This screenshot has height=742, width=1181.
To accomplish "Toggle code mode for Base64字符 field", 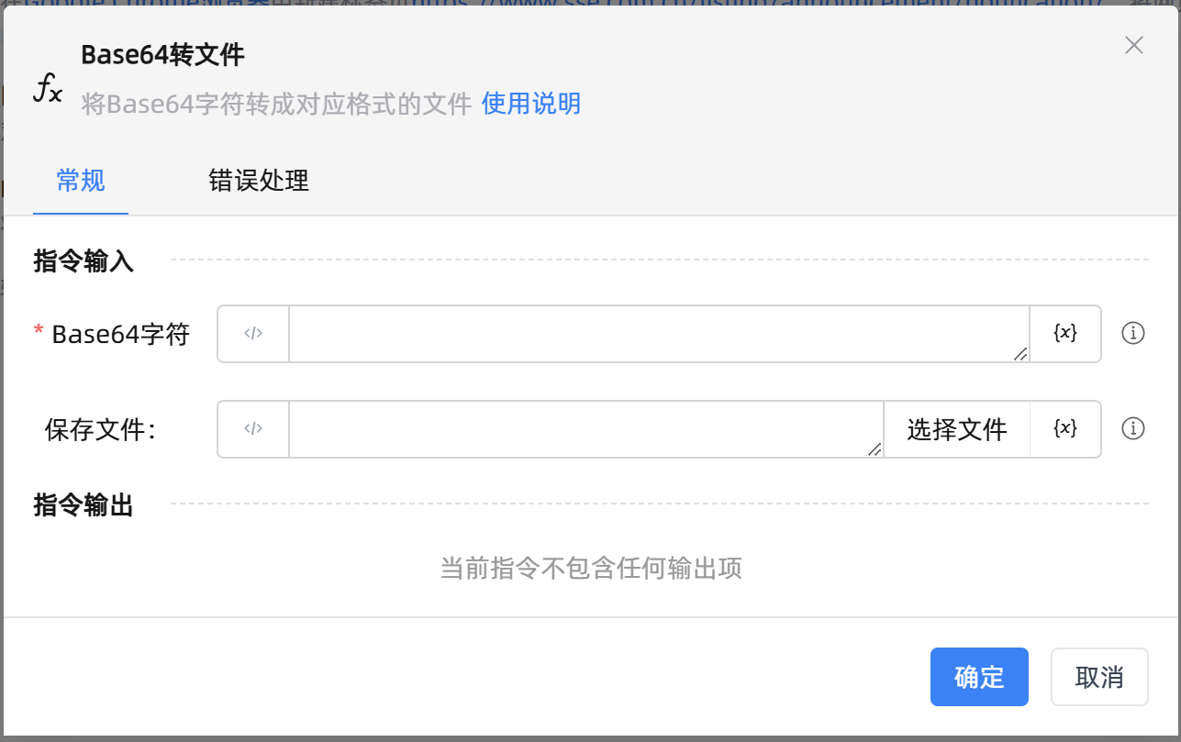I will [253, 334].
